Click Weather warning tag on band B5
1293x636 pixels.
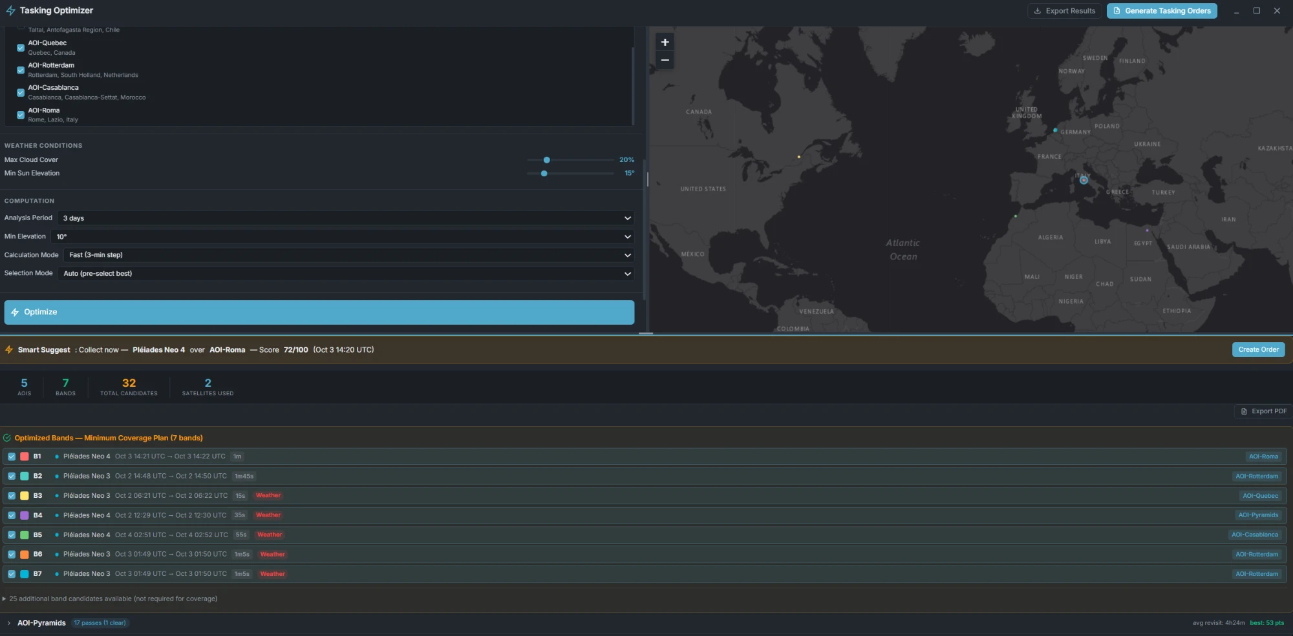point(270,535)
